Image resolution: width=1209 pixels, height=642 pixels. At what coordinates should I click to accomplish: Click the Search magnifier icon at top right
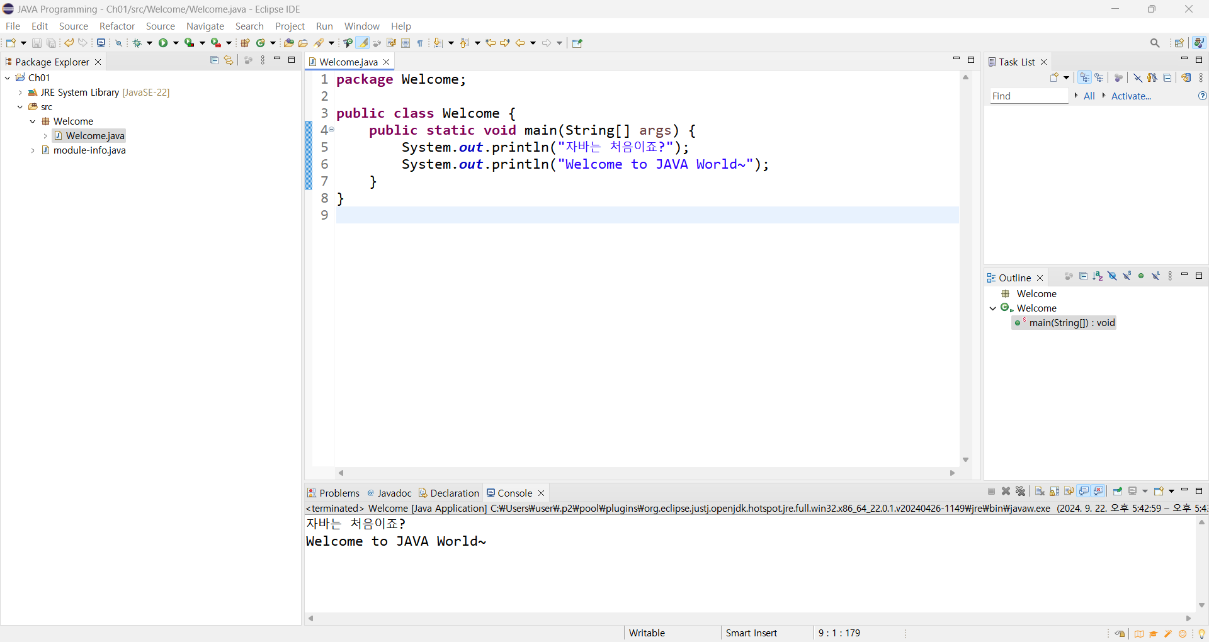tap(1155, 43)
